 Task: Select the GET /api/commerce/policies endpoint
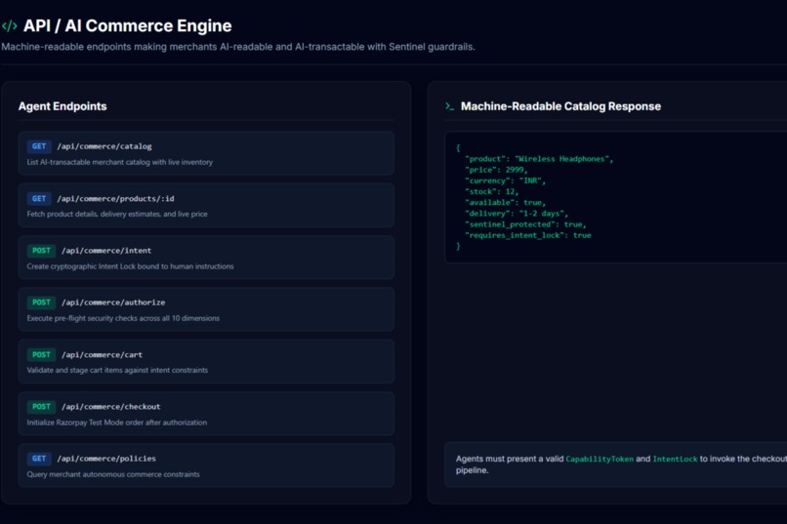click(206, 465)
